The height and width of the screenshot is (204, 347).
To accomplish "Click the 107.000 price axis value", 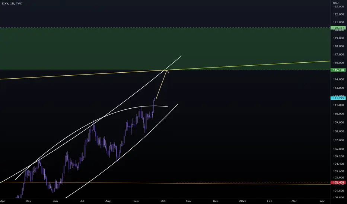I will [x=338, y=140].
